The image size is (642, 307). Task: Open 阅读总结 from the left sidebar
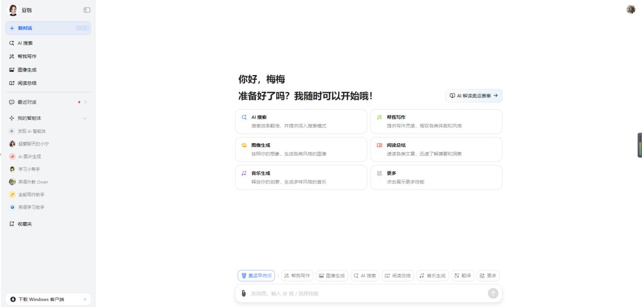[x=48, y=83]
